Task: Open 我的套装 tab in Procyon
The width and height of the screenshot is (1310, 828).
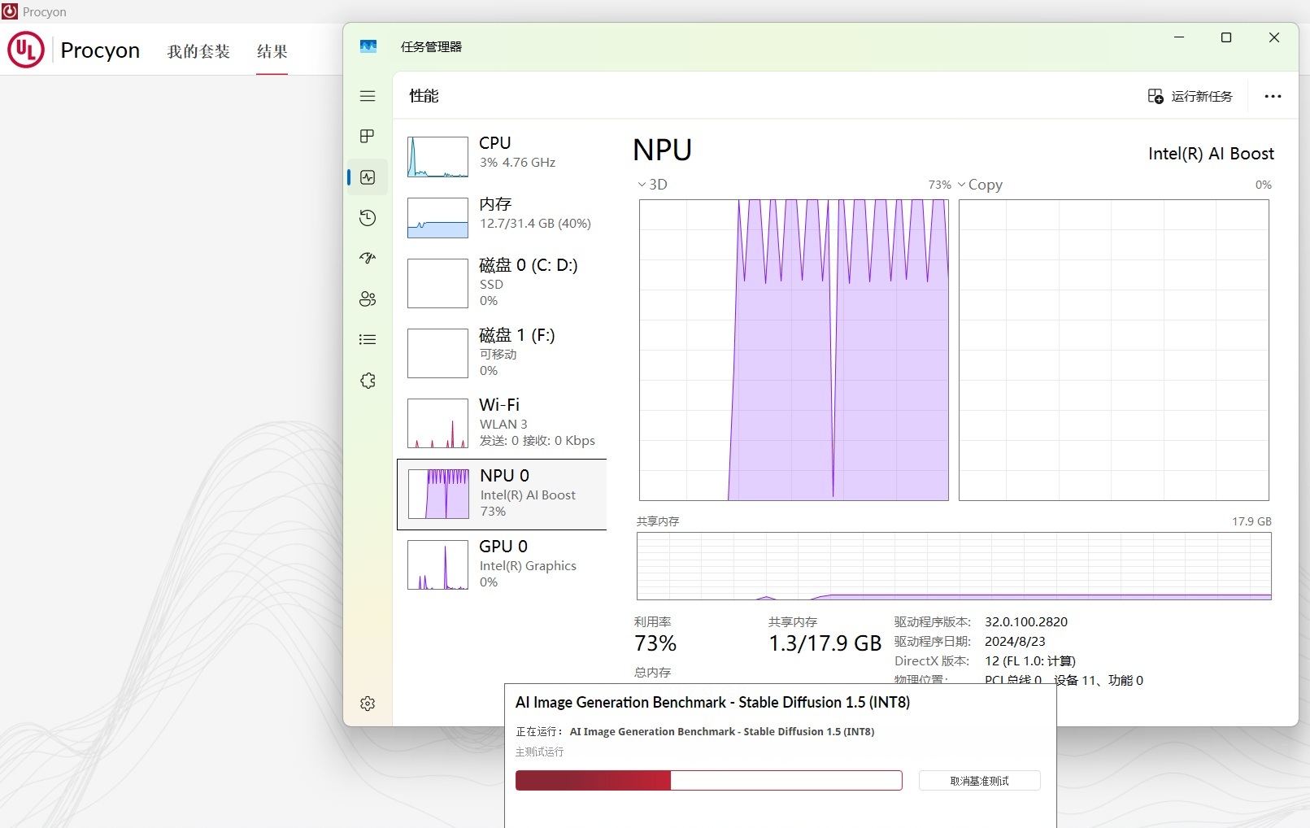Action: pos(198,51)
